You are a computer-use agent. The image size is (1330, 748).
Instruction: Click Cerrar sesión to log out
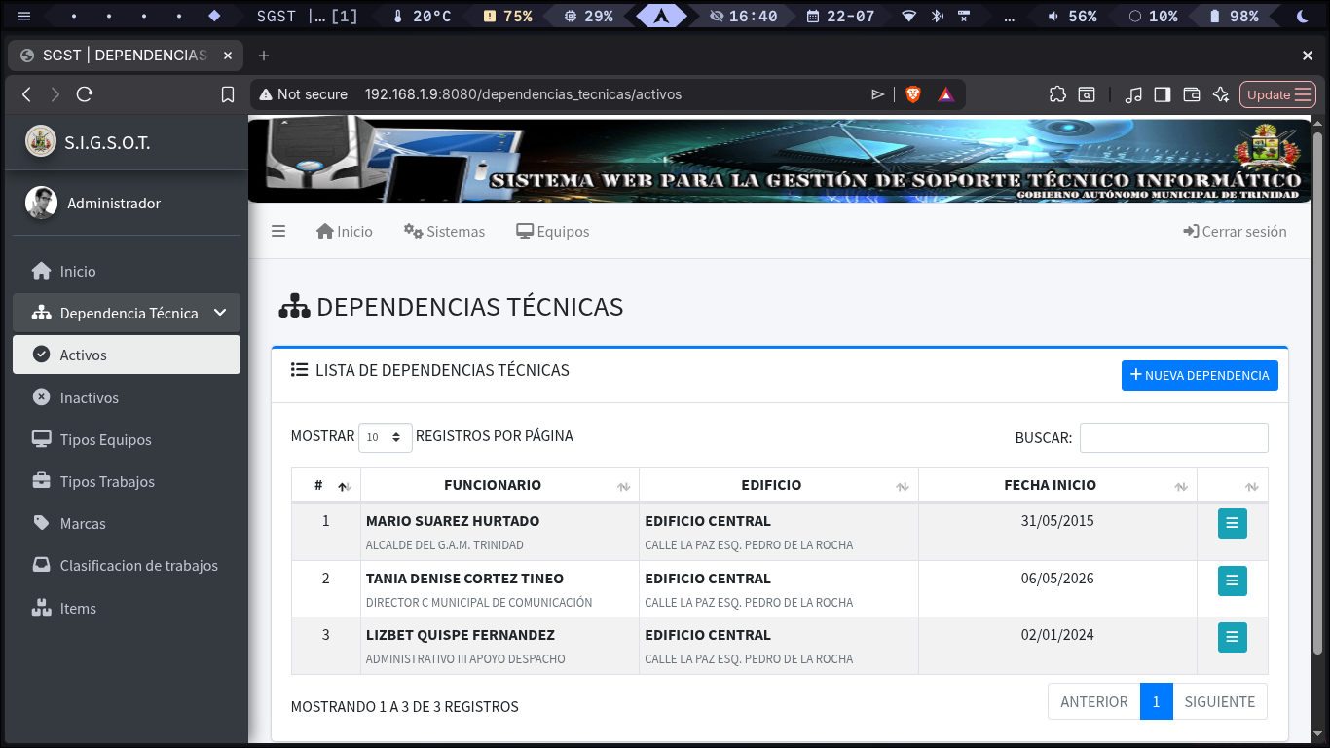(1235, 232)
